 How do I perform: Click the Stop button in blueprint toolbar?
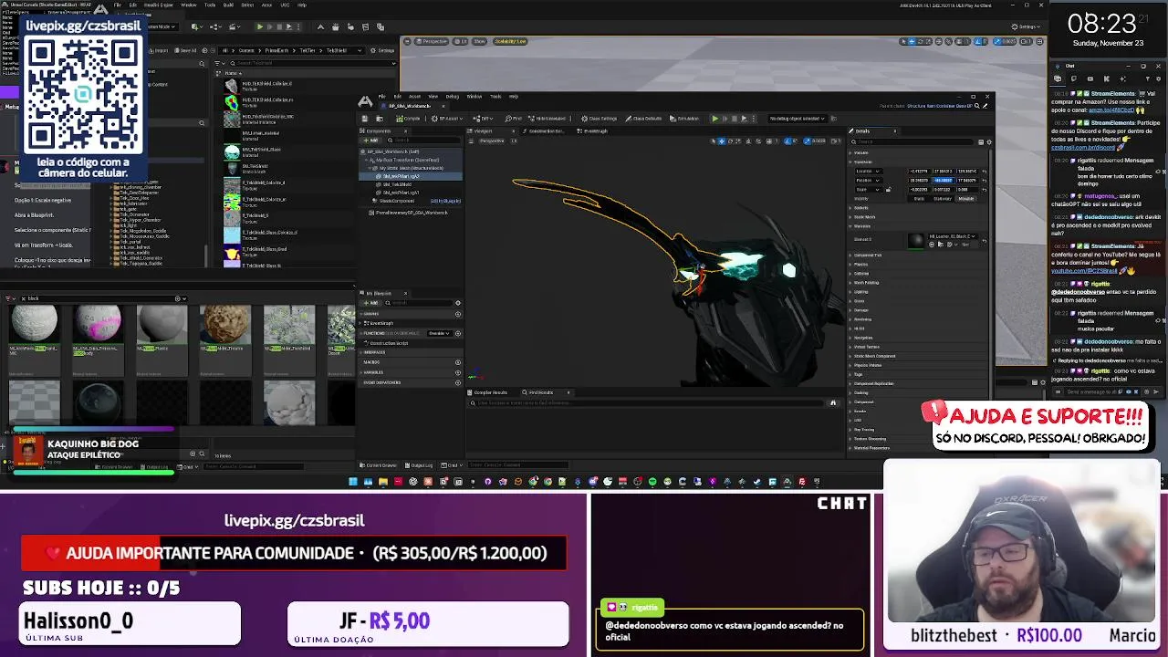pyautogui.click(x=734, y=119)
